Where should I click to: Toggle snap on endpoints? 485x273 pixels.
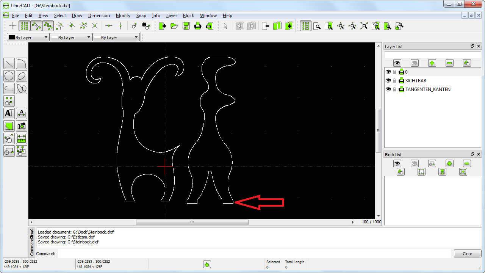pos(36,26)
